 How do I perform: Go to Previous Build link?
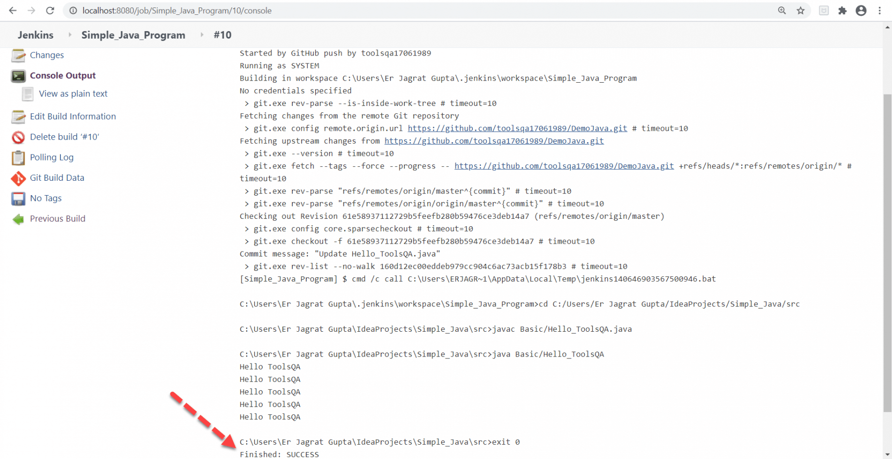click(57, 218)
